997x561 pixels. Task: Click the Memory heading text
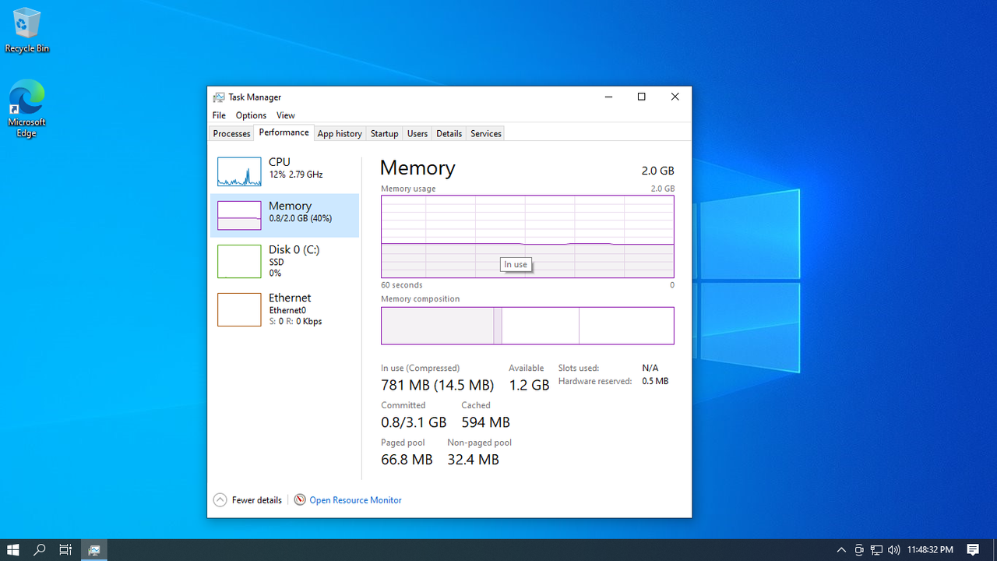tap(417, 168)
